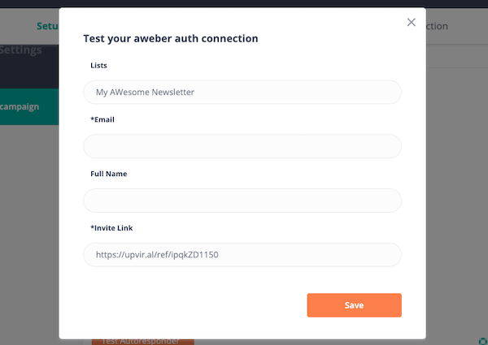Click into the Full Name field
The width and height of the screenshot is (488, 345).
[242, 201]
